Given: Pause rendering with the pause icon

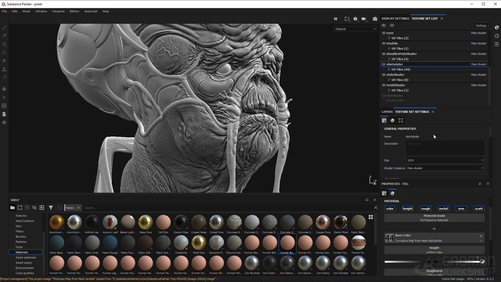Looking at the screenshot, I should pos(335,19).
